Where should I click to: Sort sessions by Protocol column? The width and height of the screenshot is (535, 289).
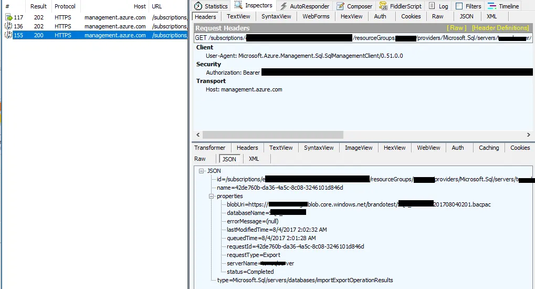[65, 6]
